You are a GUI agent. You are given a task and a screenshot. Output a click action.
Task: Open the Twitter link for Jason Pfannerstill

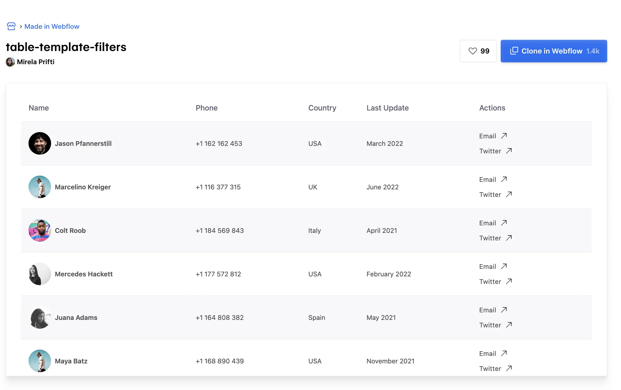(x=490, y=151)
